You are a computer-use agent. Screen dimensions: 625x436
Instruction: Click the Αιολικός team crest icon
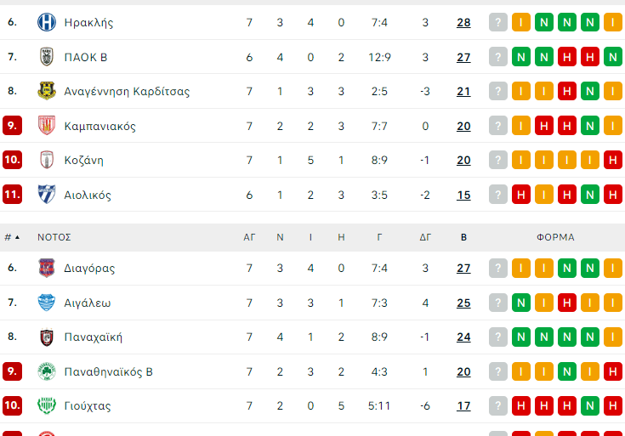46,195
